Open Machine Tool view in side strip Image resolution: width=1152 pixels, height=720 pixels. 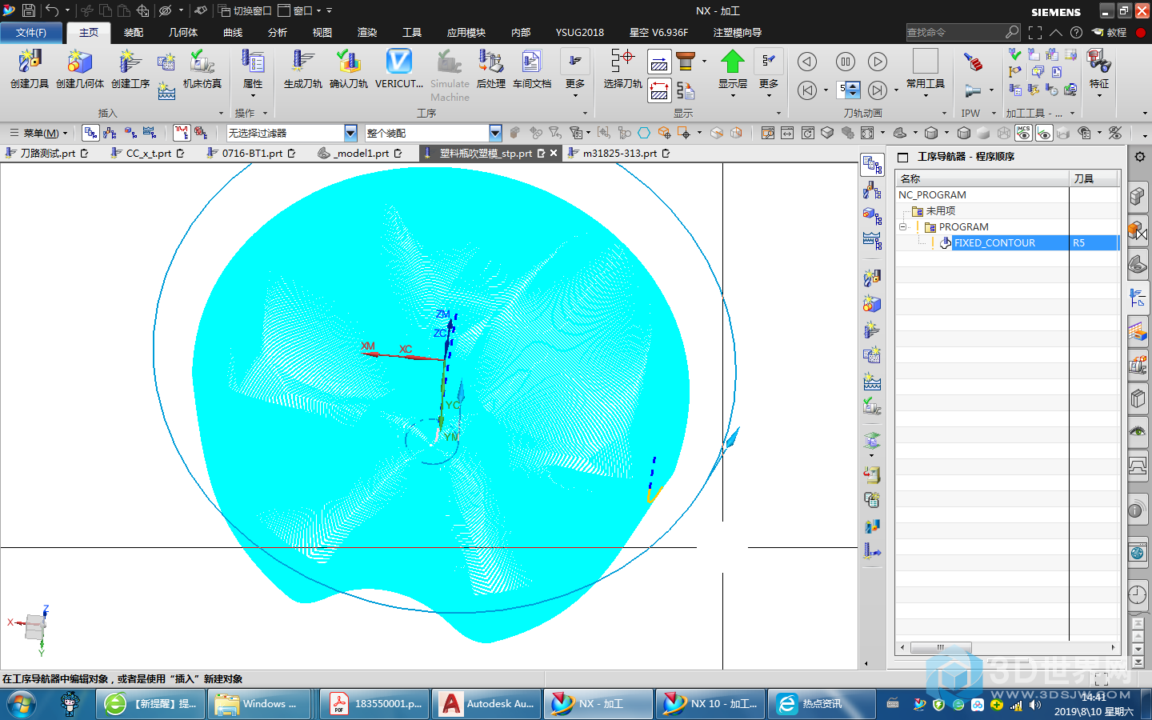(872, 190)
